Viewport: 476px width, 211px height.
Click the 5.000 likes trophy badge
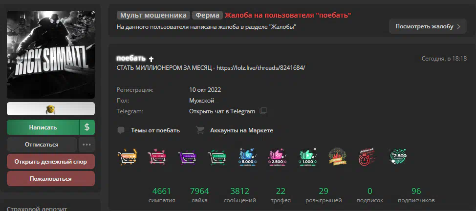tap(247, 157)
